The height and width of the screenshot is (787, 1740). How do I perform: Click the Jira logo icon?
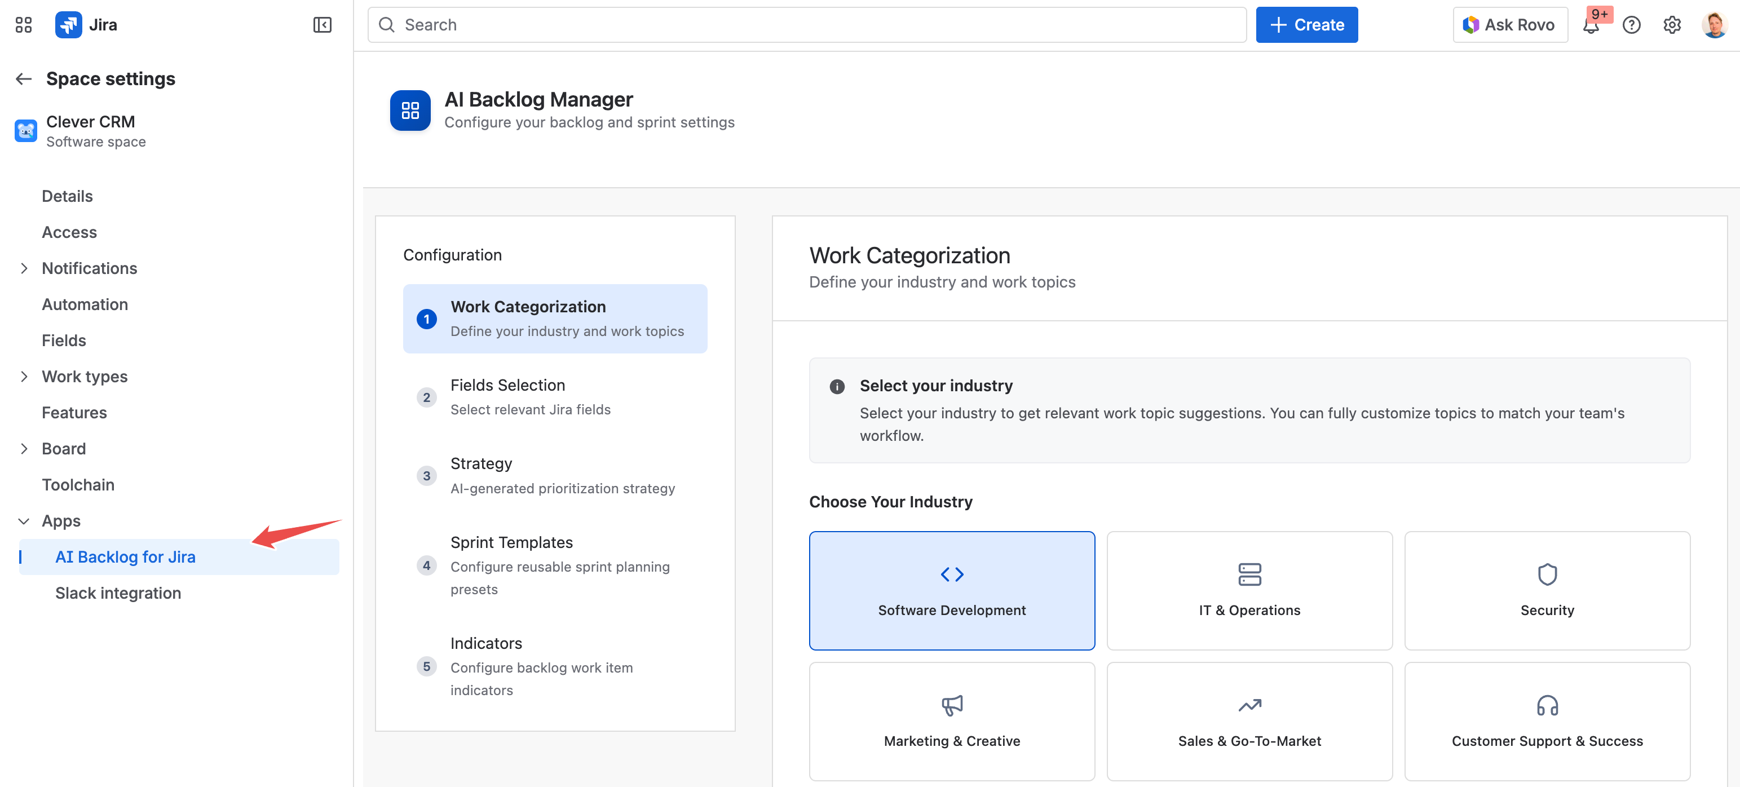point(68,25)
